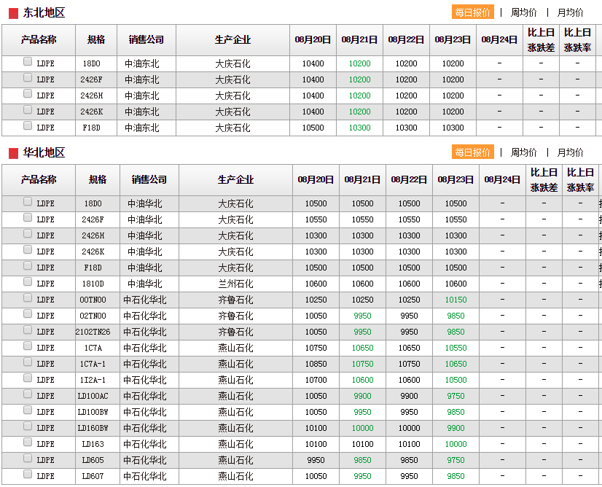Tick the 2426K checkbox in 华北地区 table
Image resolution: width=602 pixels, height=487 pixels.
pyautogui.click(x=28, y=249)
